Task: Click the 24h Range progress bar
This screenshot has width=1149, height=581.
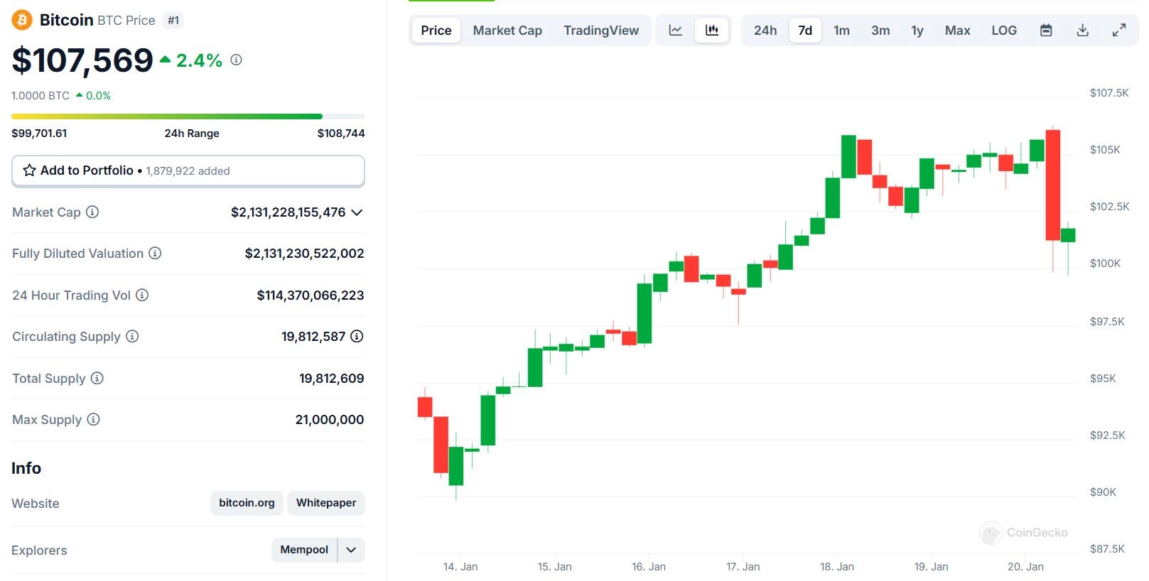Action: pyautogui.click(x=188, y=116)
